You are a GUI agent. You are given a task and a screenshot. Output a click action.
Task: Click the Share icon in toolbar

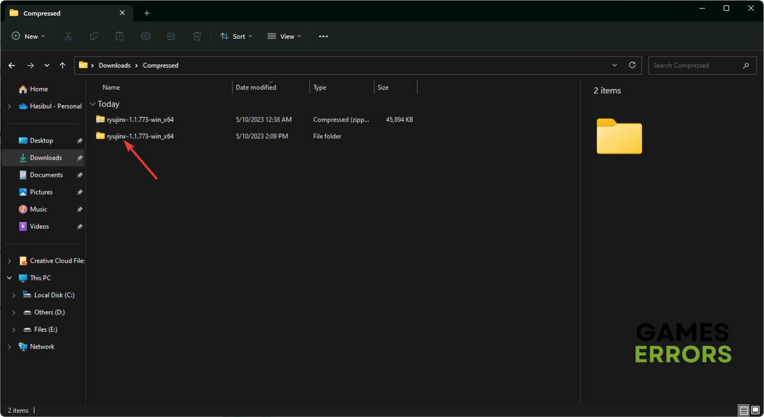171,36
